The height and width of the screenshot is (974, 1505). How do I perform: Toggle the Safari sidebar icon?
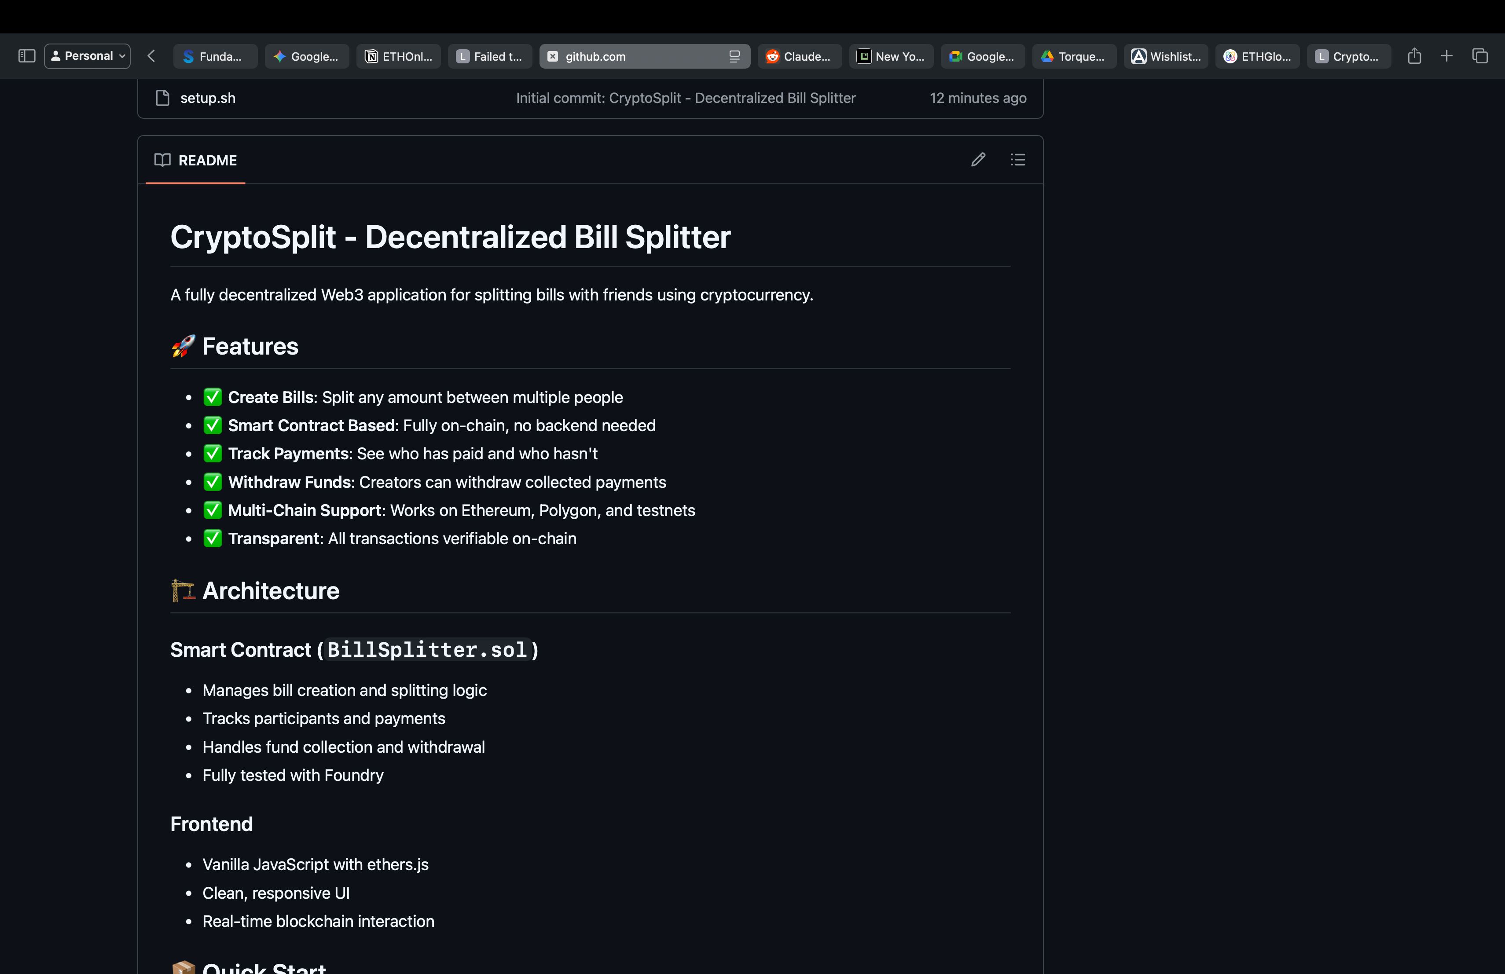coord(26,56)
